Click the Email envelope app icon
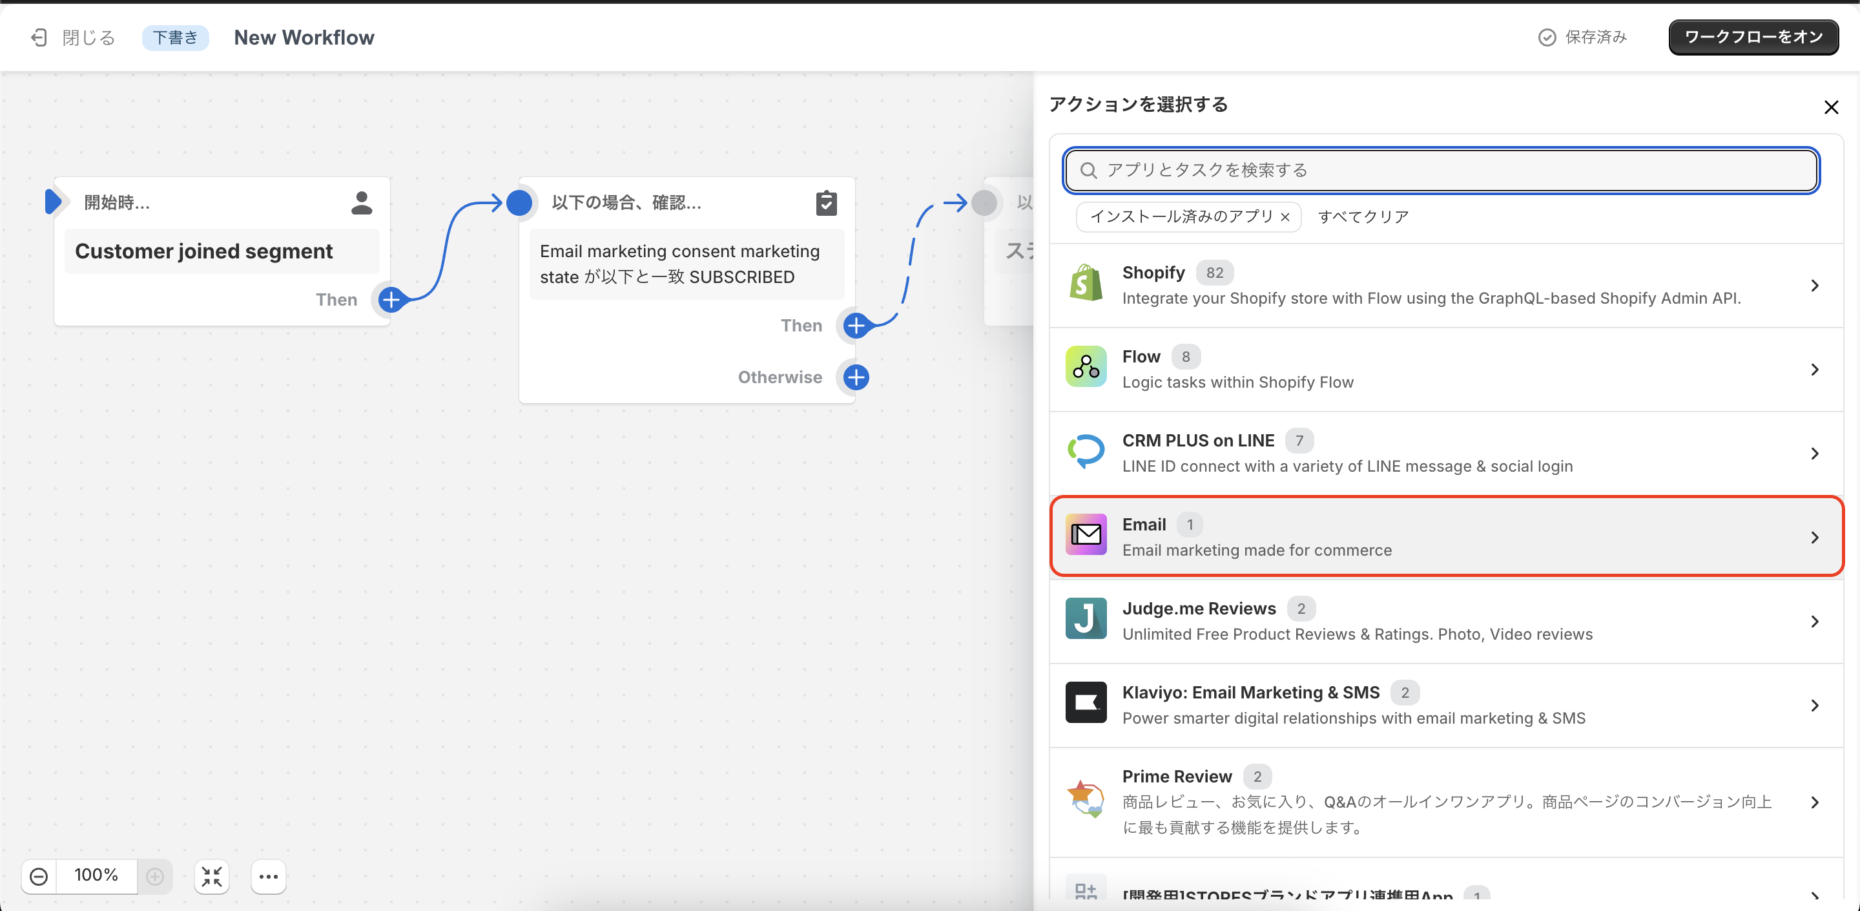This screenshot has width=1860, height=911. [x=1085, y=536]
